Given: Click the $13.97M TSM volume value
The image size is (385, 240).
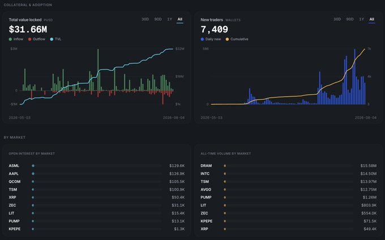Looking at the screenshot, I should click(369, 182).
